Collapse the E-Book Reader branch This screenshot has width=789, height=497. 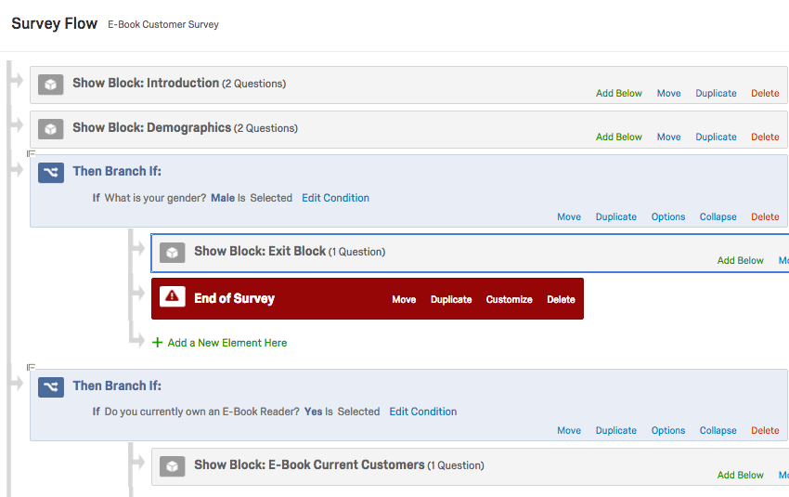click(718, 430)
